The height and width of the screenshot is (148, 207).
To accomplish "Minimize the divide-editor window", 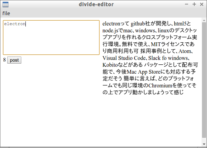I will click(x=186, y=4).
